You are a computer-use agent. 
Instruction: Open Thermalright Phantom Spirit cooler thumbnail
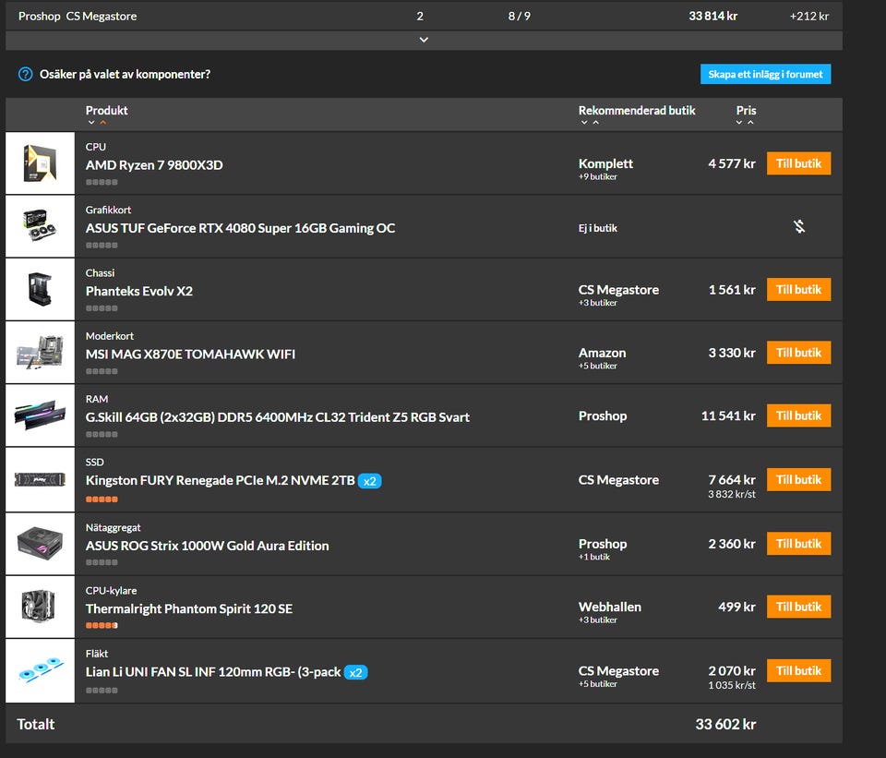click(40, 608)
